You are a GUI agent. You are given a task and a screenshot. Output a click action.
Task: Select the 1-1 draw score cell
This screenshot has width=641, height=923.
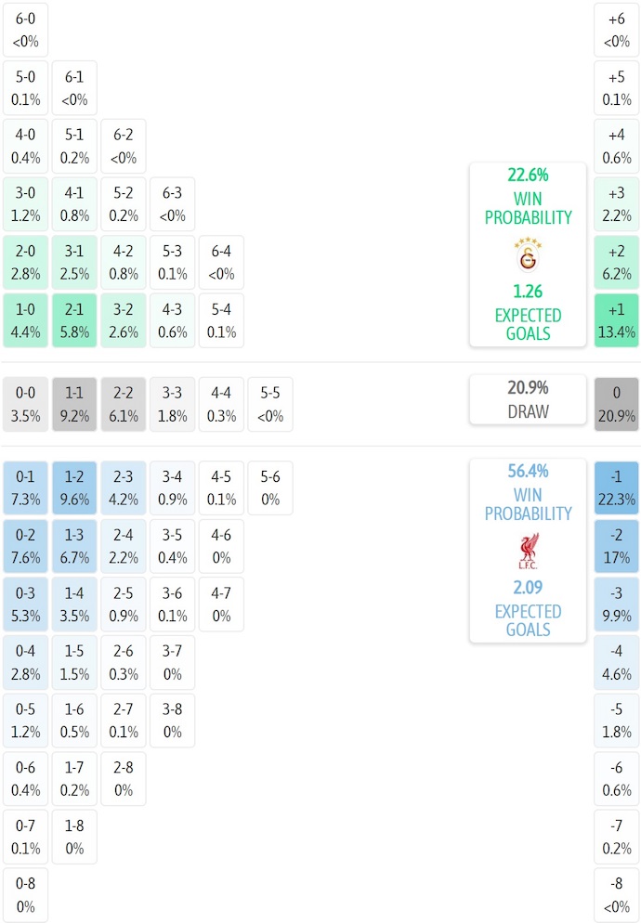click(x=74, y=404)
